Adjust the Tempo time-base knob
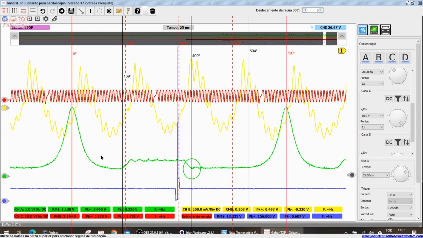Image resolution: width=423 pixels, height=238 pixels. tap(401, 174)
